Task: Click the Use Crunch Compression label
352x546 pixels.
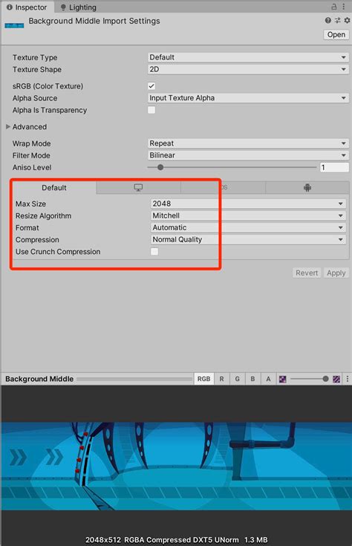Action: pyautogui.click(x=58, y=251)
